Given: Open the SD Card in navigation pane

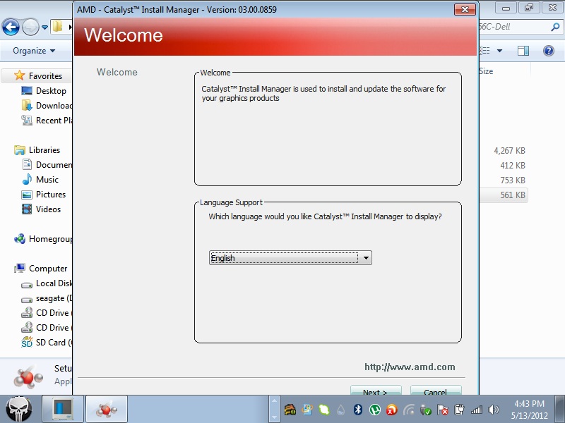Looking at the screenshot, I should click(x=54, y=343).
